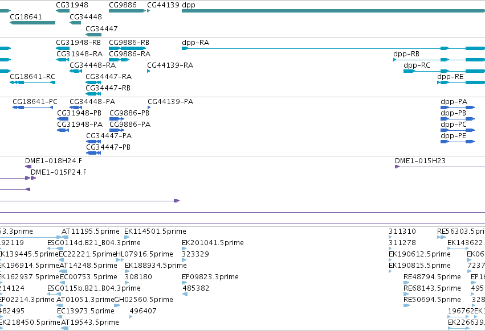The height and width of the screenshot is (331, 485).
Task: Click the ESG0114d.B21_B04.3prime EST label
Action: click(x=94, y=243)
